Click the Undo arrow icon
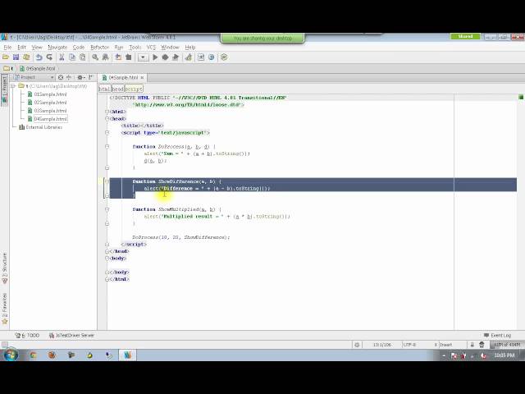This screenshot has height=394, width=525. pyautogui.click(x=39, y=57)
